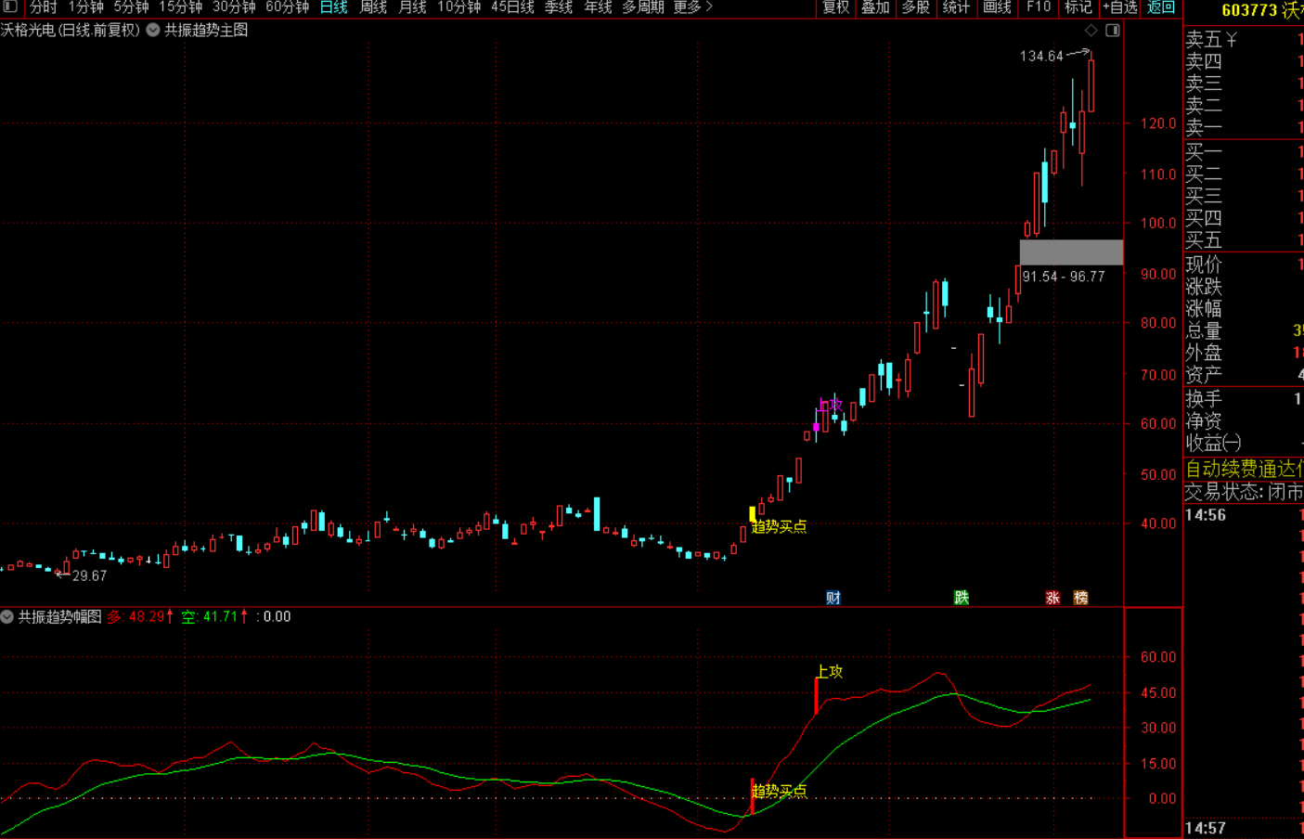Click the 多股 multi-stock button

pyautogui.click(x=915, y=7)
